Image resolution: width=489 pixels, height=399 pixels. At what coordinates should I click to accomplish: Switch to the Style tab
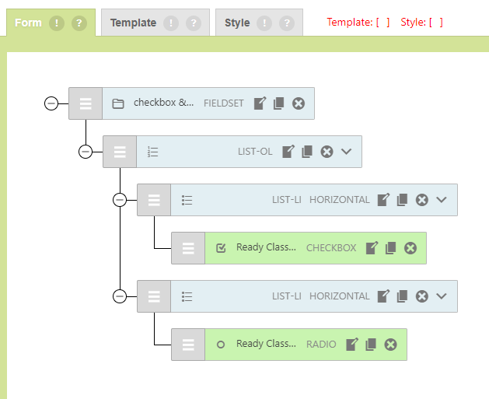pyautogui.click(x=237, y=23)
